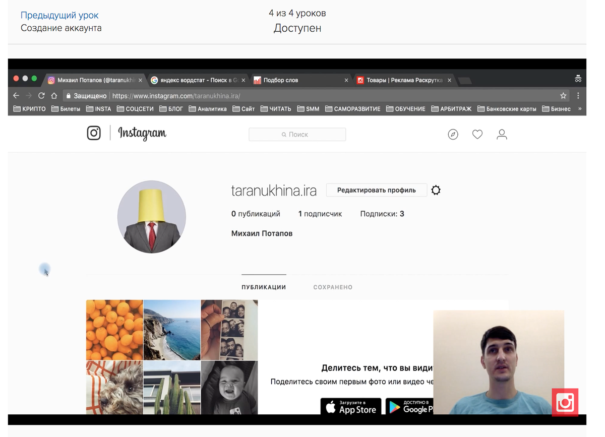Image resolution: width=605 pixels, height=437 pixels.
Task: Close the яндекс вордстат tab
Action: pos(244,80)
